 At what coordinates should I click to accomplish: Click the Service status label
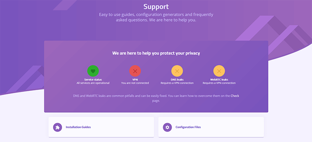(x=93, y=80)
